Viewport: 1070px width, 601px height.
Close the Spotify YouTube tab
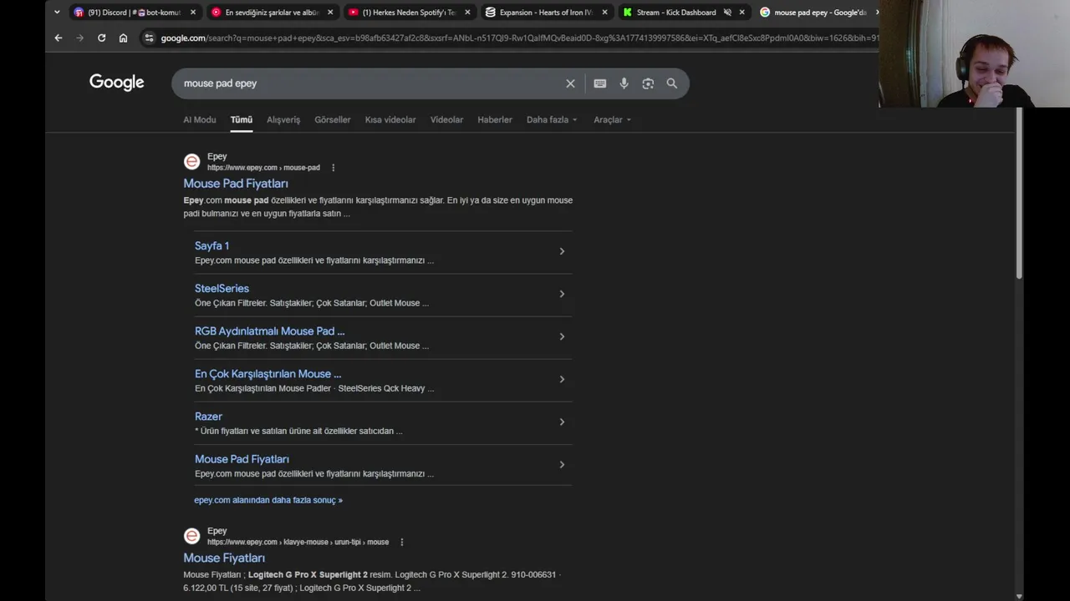(x=467, y=13)
